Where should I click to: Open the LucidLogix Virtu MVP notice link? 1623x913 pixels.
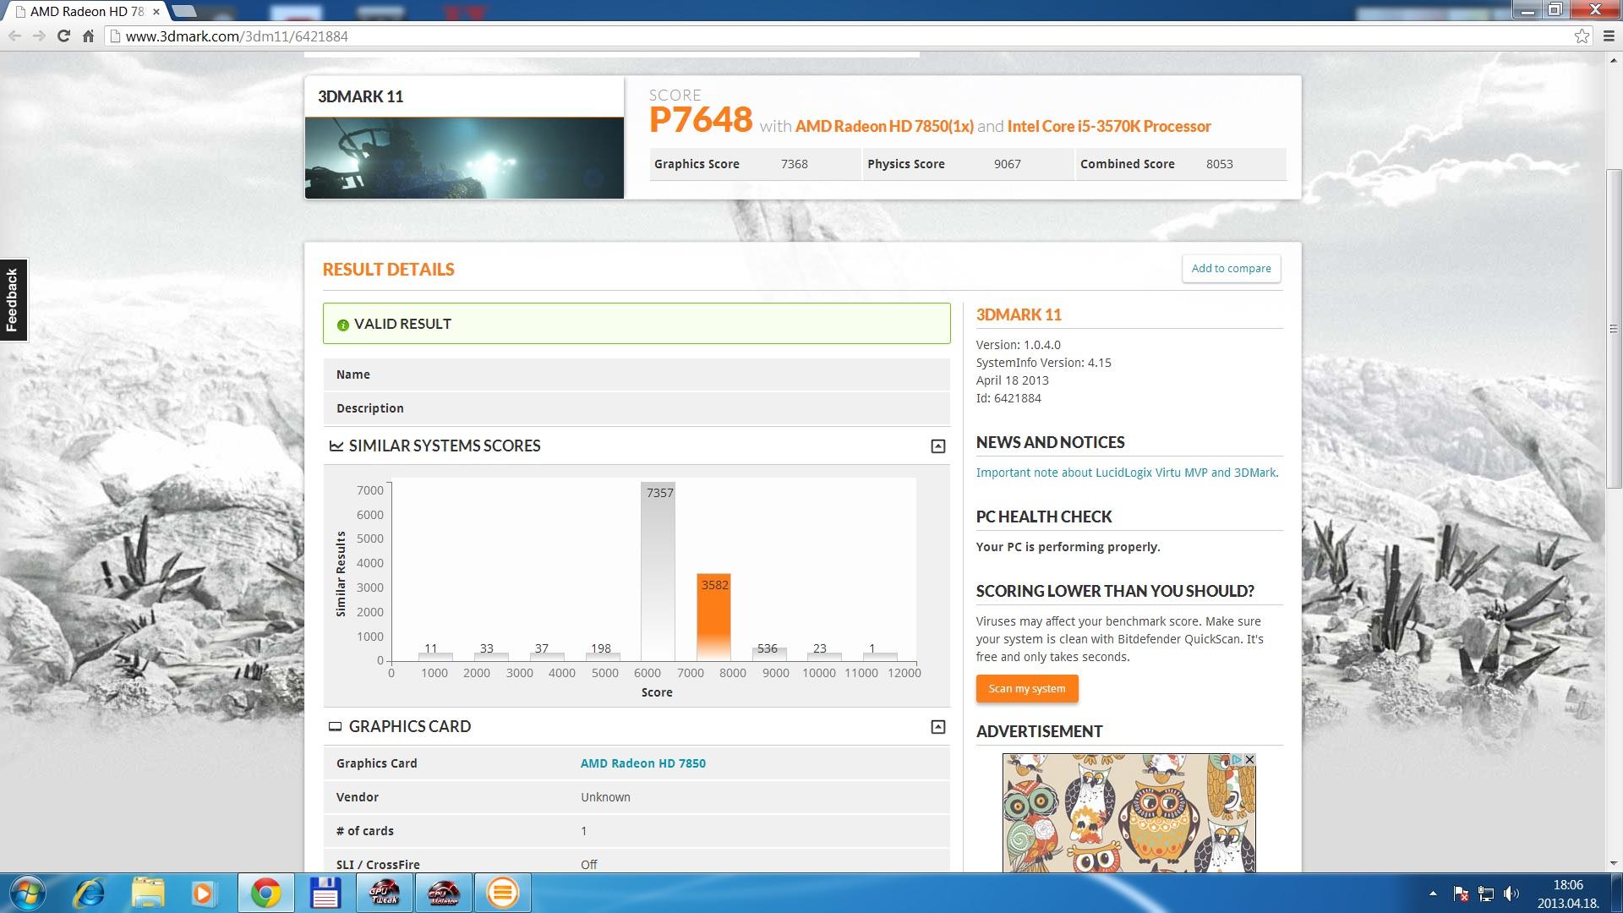[1127, 473]
